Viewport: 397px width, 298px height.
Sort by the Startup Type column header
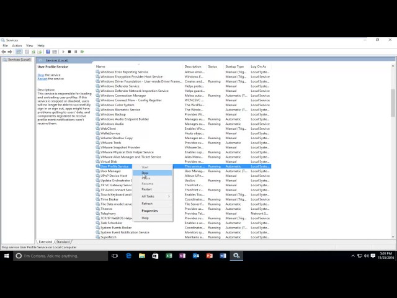click(x=236, y=66)
